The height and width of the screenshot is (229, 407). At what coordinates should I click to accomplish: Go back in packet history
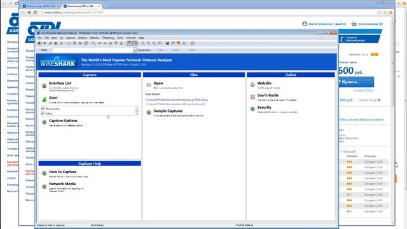tap(99, 43)
